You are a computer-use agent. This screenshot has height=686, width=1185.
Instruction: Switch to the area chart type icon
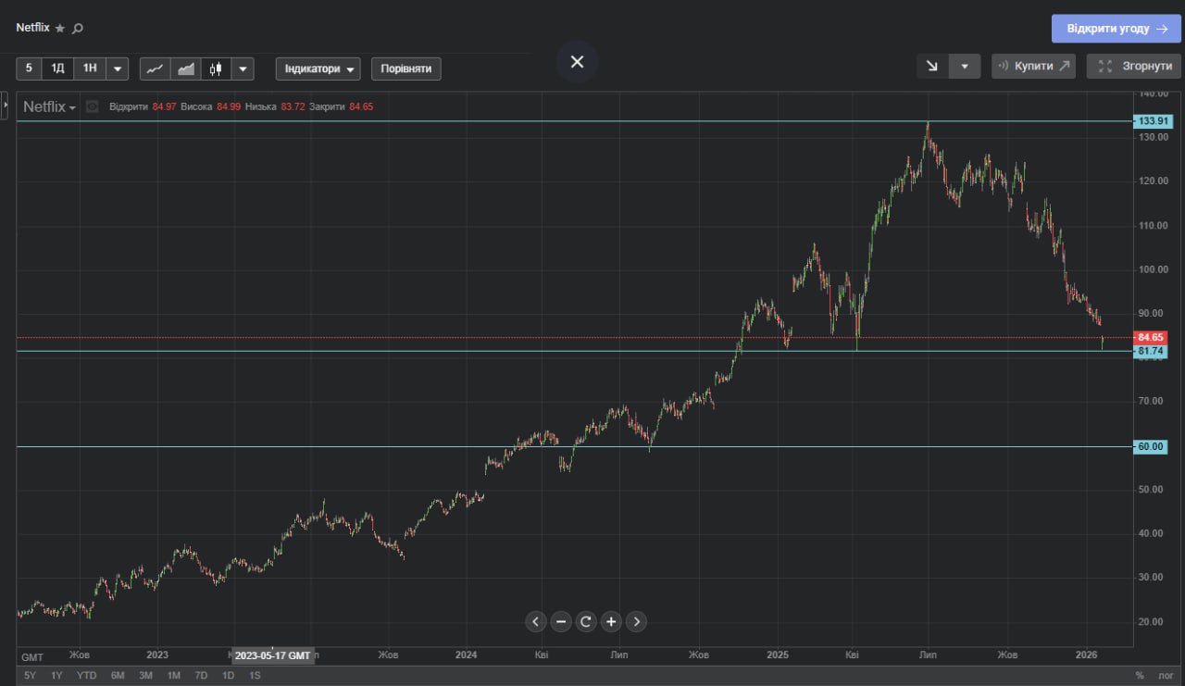click(186, 69)
